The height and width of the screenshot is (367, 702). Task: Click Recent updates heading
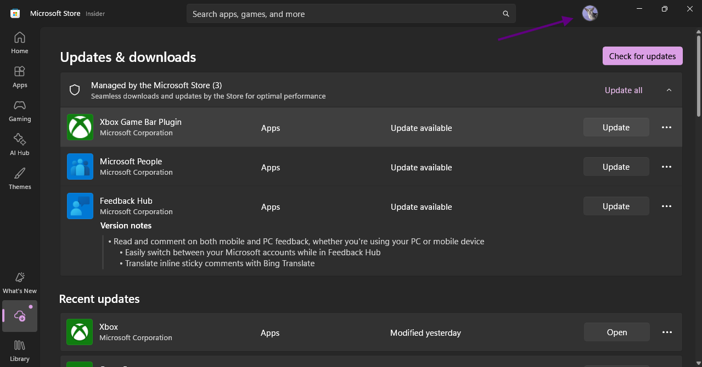point(99,299)
